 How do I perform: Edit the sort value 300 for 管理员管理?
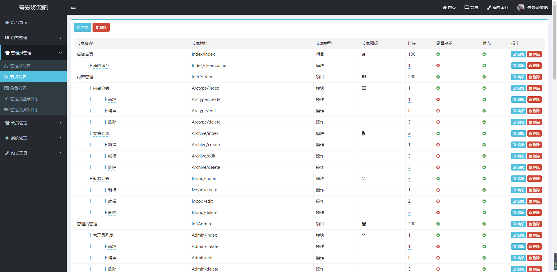[412, 224]
